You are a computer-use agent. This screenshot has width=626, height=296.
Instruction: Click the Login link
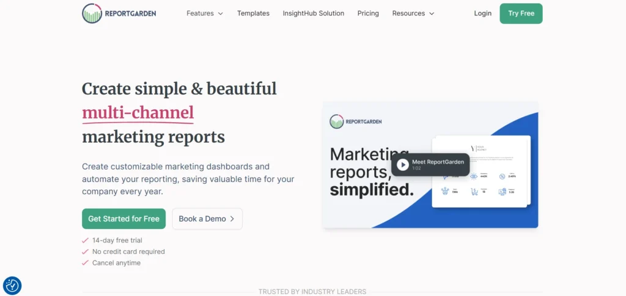click(483, 13)
